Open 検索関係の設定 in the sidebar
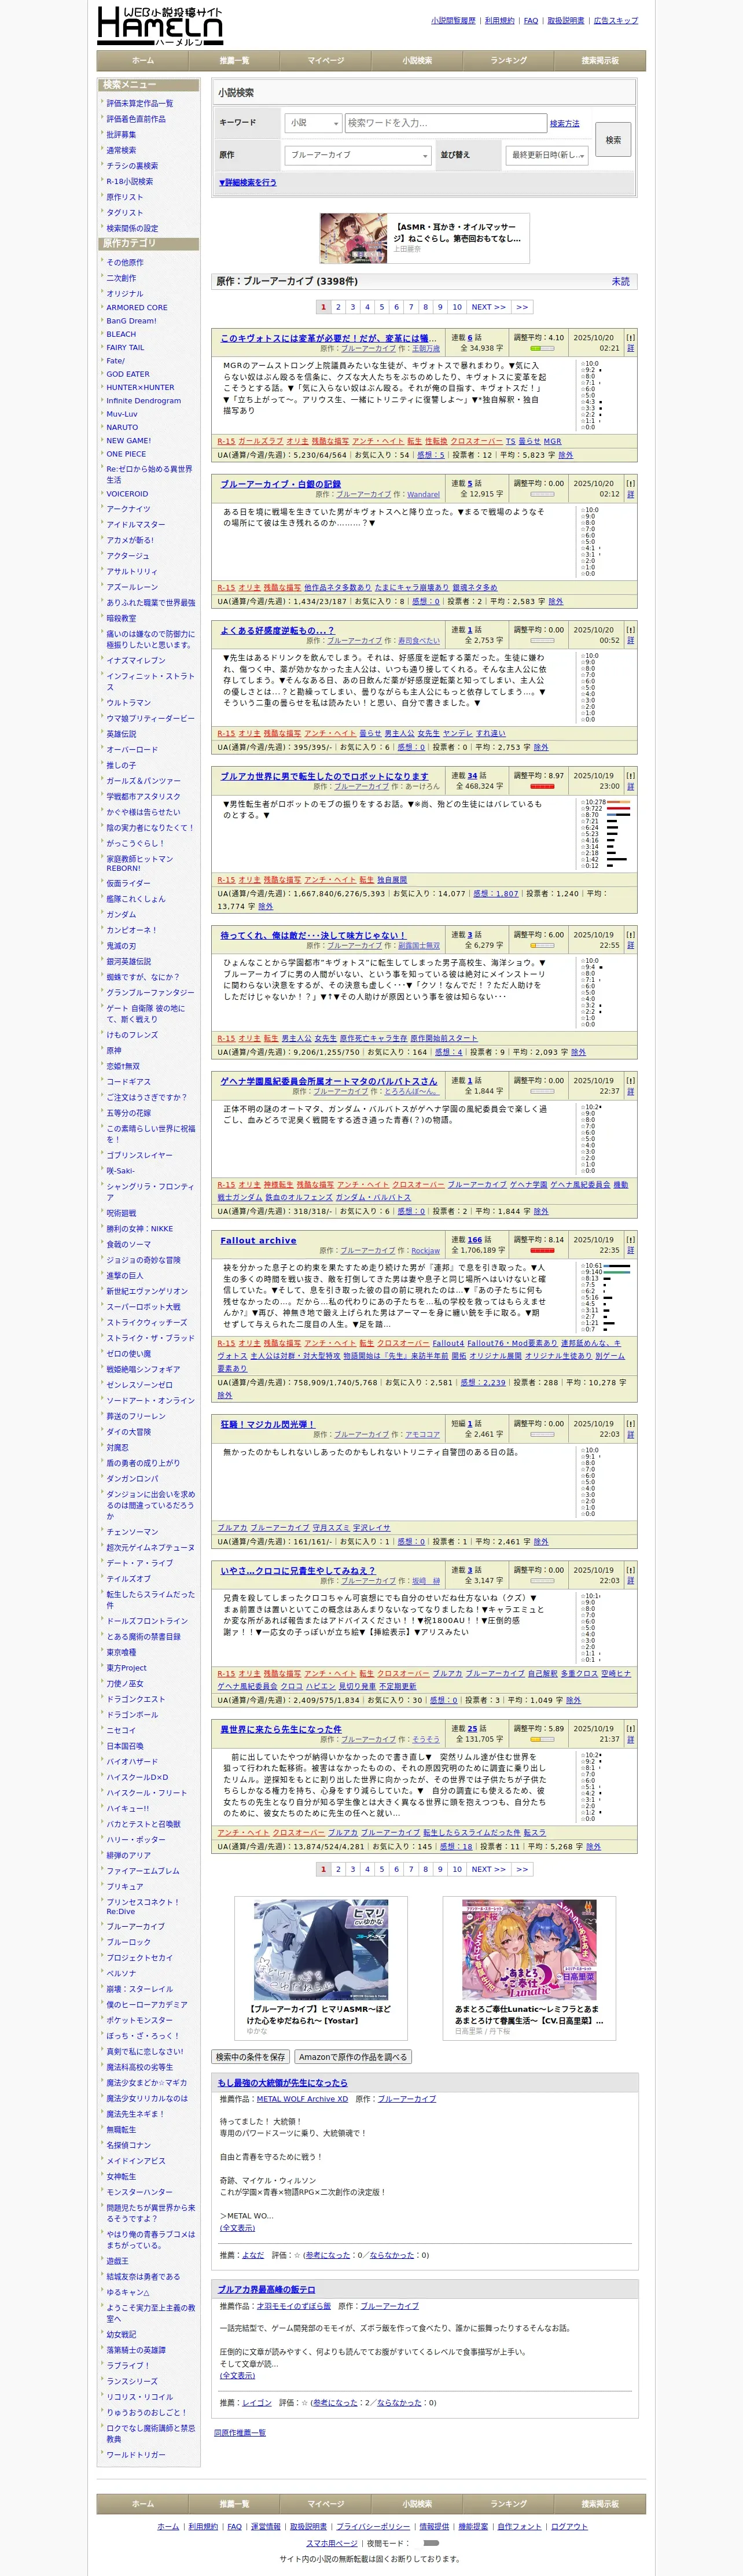 coord(132,228)
